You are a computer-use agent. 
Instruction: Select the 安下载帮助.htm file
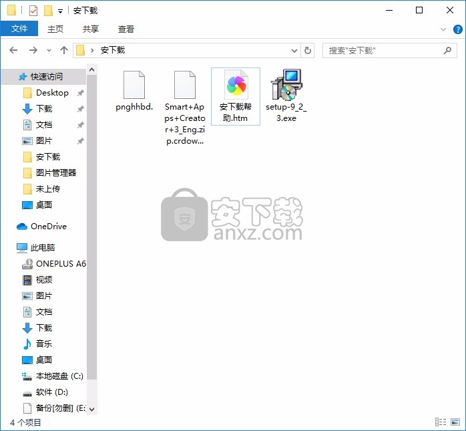[x=236, y=96]
